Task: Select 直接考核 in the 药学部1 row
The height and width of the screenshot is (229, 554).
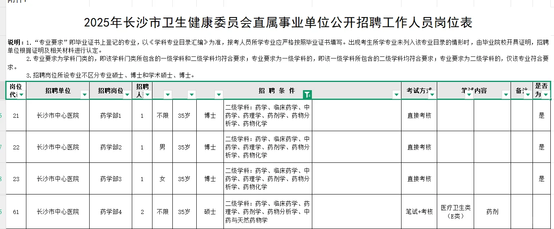Action: pyautogui.click(x=419, y=115)
